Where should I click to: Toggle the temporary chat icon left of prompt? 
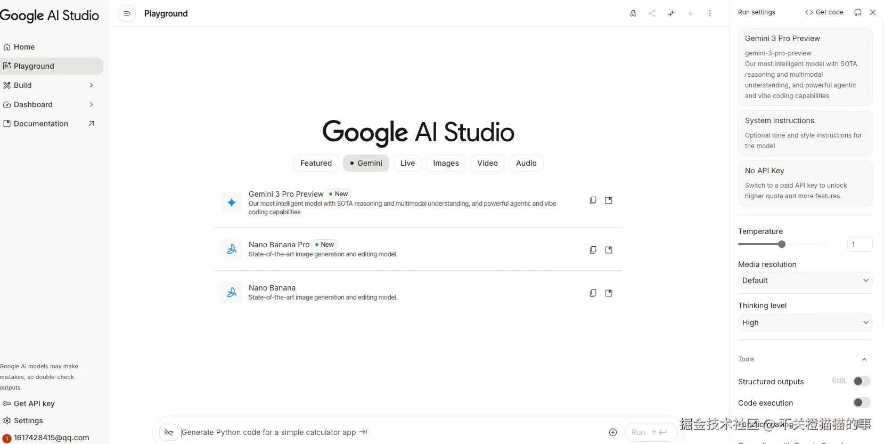click(x=169, y=432)
